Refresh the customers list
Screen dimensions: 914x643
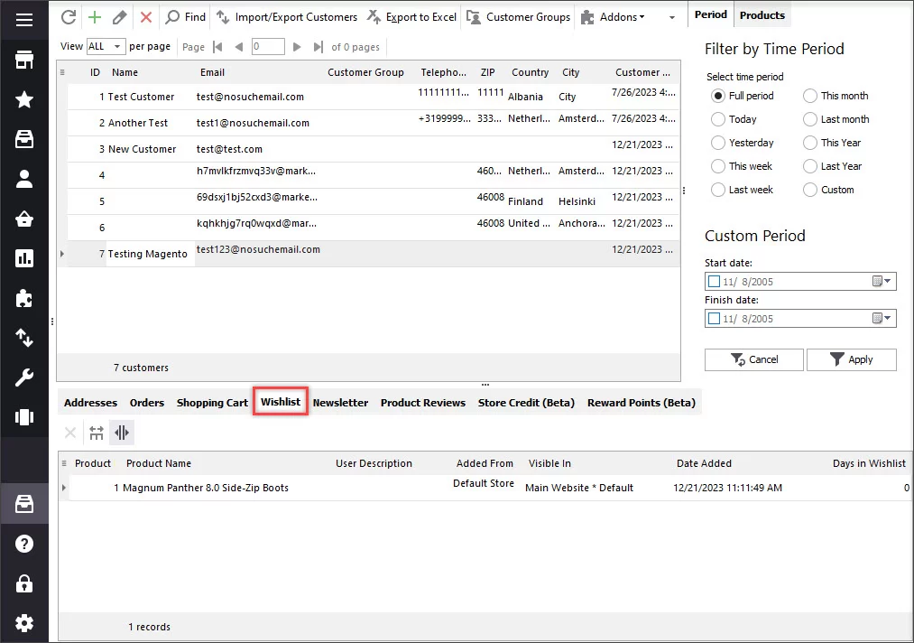(x=69, y=17)
